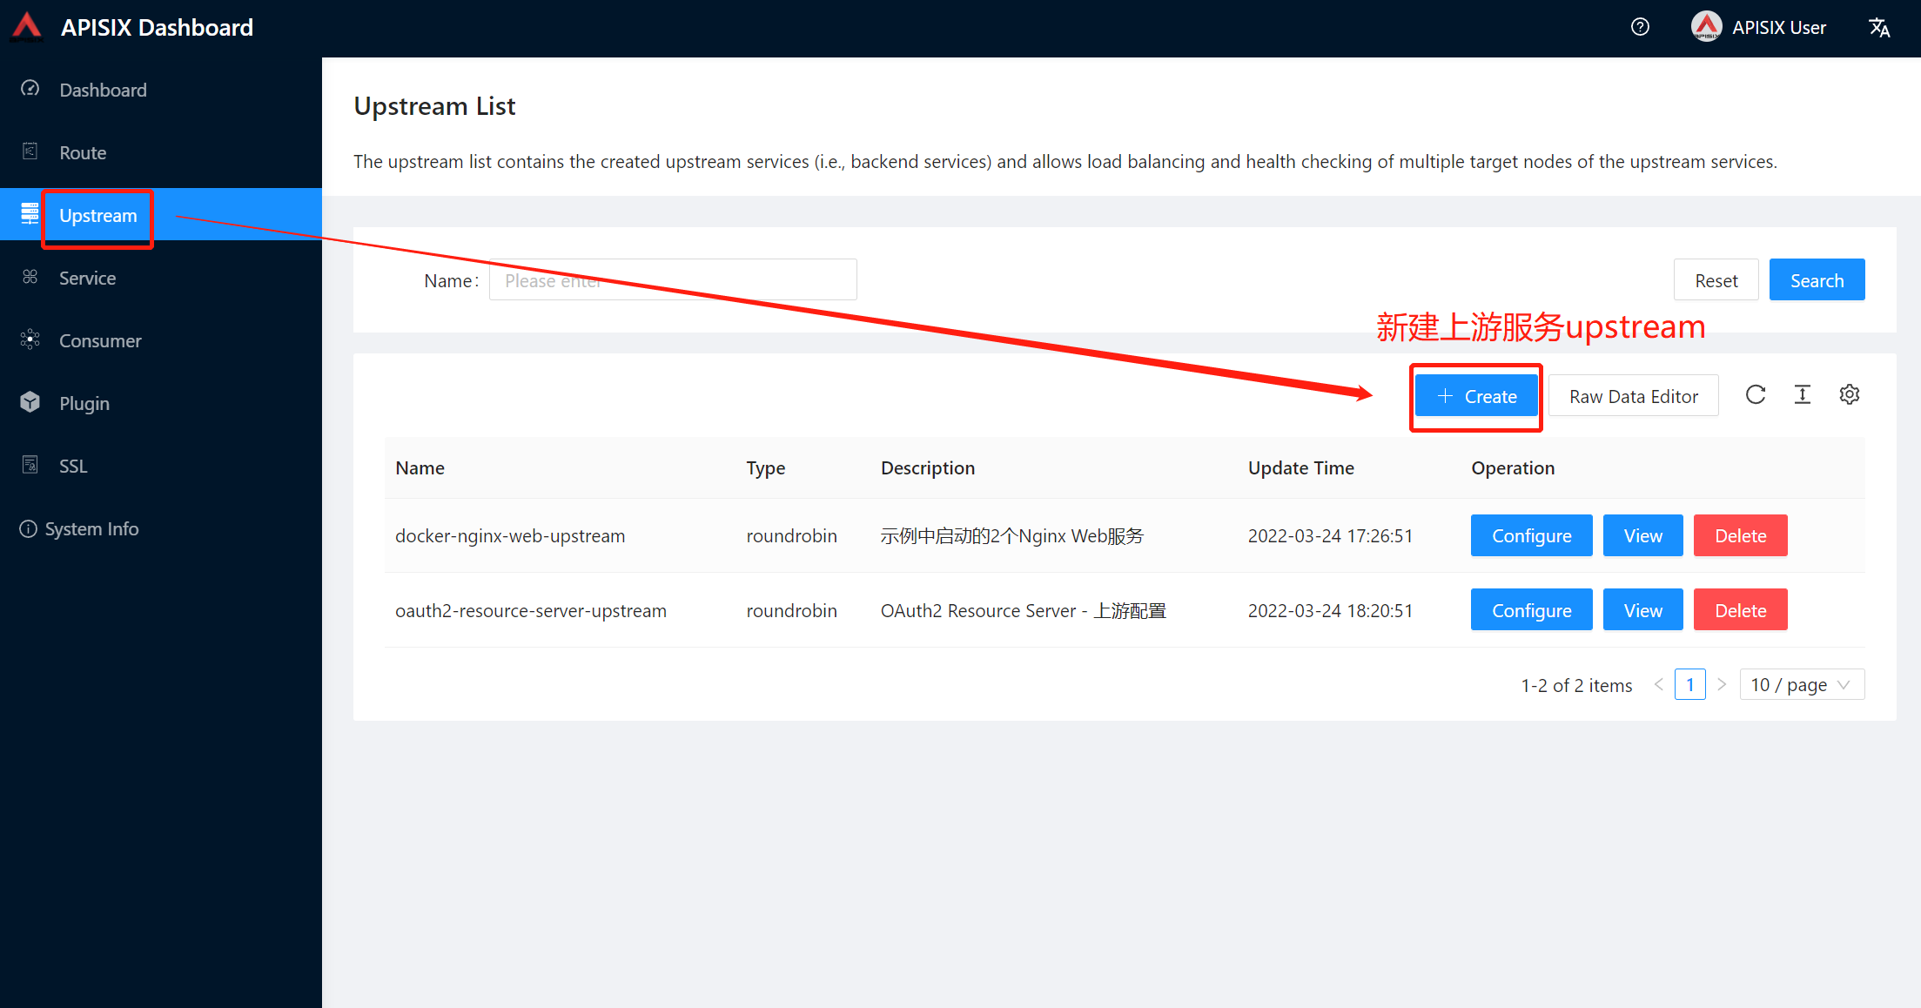1921x1008 pixels.
Task: Delete the docker-nginx-web-upstream entry
Action: [1740, 535]
